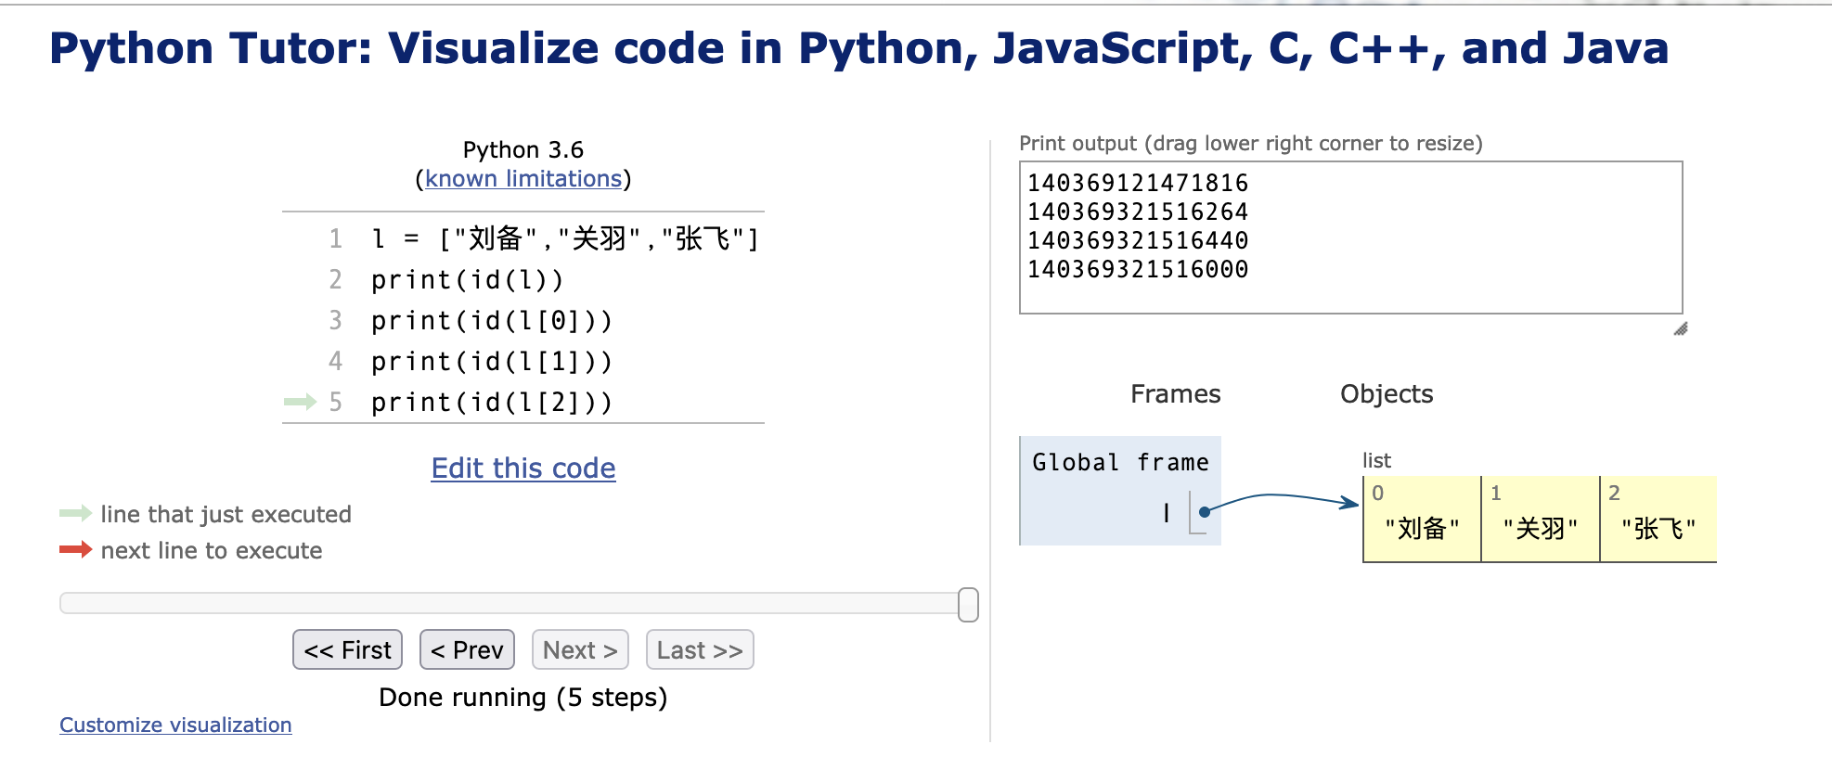Click the light green arrow legend icon

[x=75, y=513]
